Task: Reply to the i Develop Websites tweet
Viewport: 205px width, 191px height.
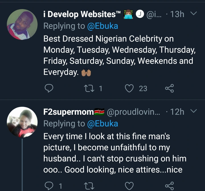Action: 49,89
